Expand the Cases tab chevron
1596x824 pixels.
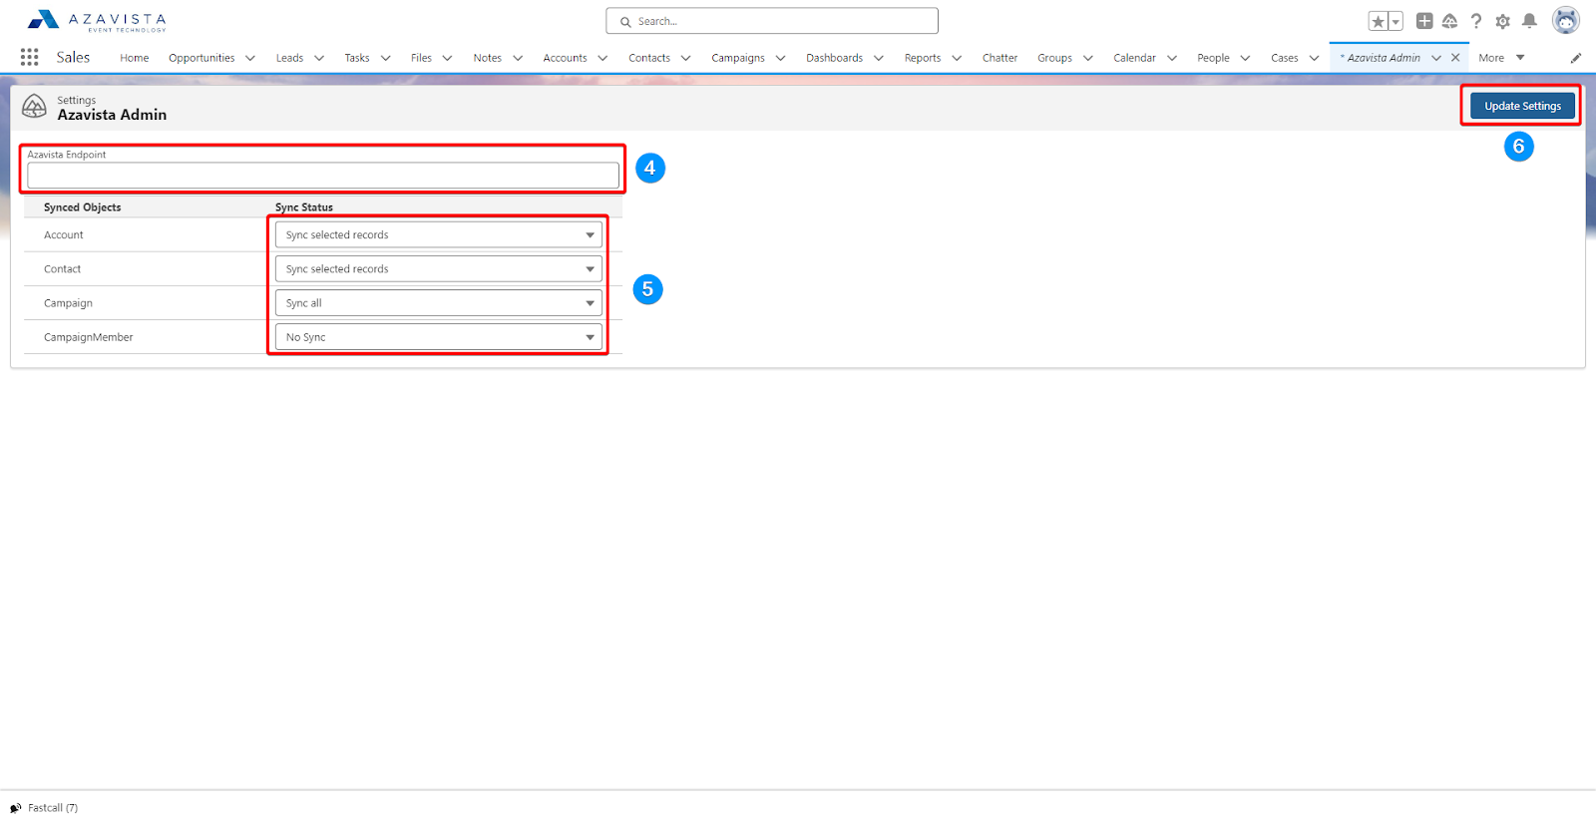pos(1315,58)
